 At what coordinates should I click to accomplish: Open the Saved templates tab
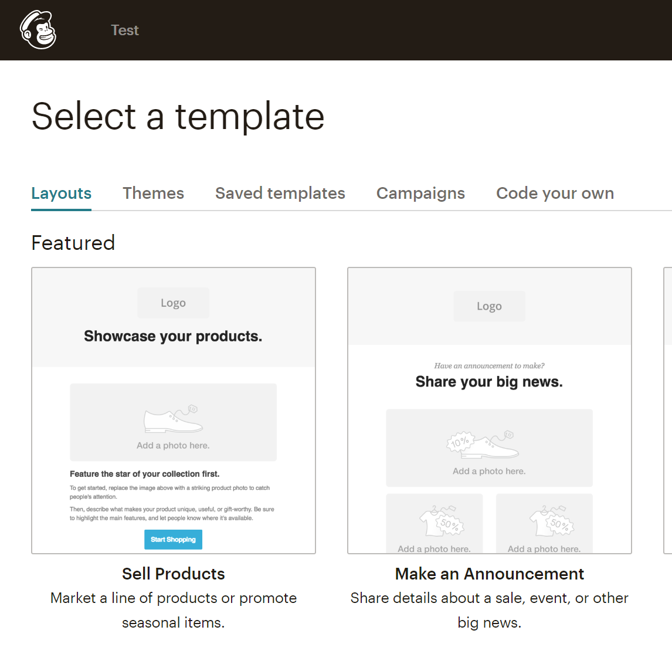click(280, 193)
